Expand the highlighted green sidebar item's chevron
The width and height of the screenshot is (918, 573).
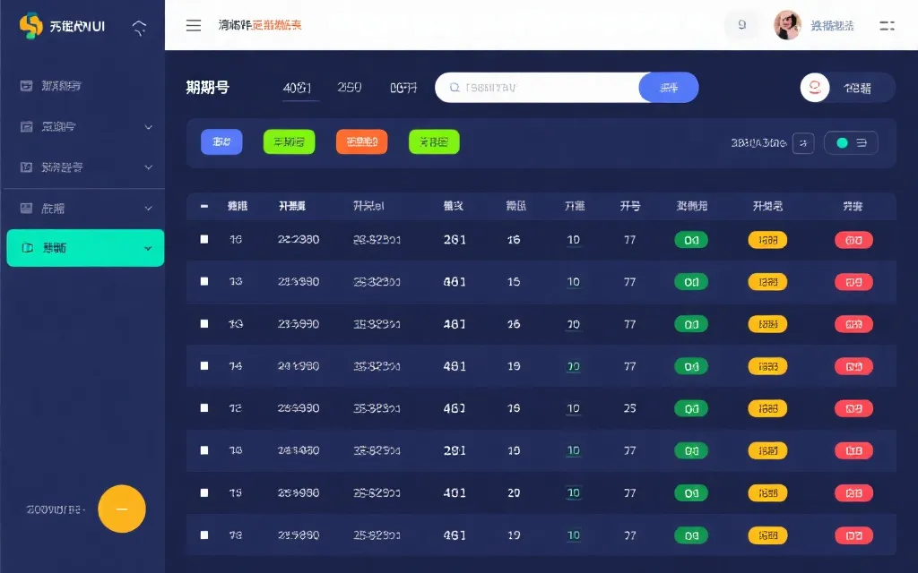click(150, 249)
